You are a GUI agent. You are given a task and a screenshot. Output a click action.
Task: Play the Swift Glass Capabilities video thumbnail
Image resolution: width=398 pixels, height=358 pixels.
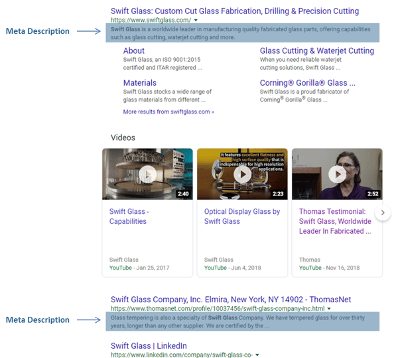coord(147,174)
